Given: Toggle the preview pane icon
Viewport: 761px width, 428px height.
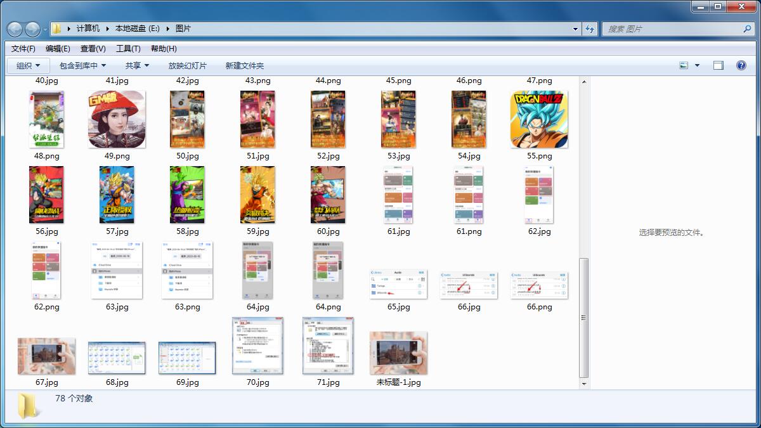Looking at the screenshot, I should point(717,65).
